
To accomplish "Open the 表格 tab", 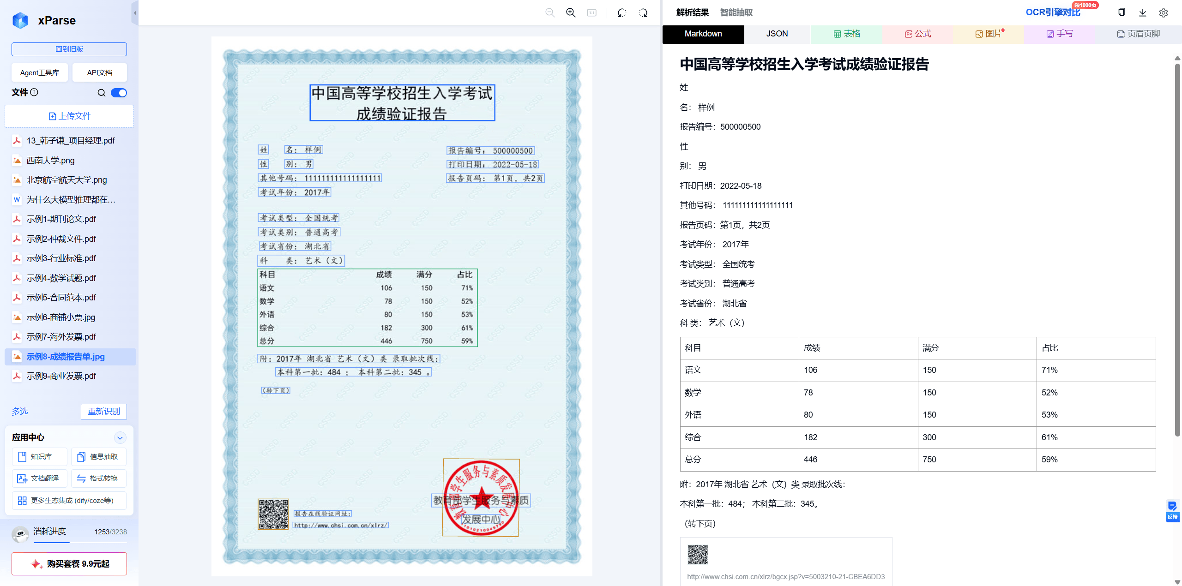I will (x=847, y=34).
